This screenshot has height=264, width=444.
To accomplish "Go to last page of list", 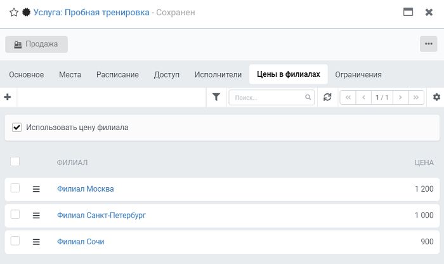I will pyautogui.click(x=415, y=98).
